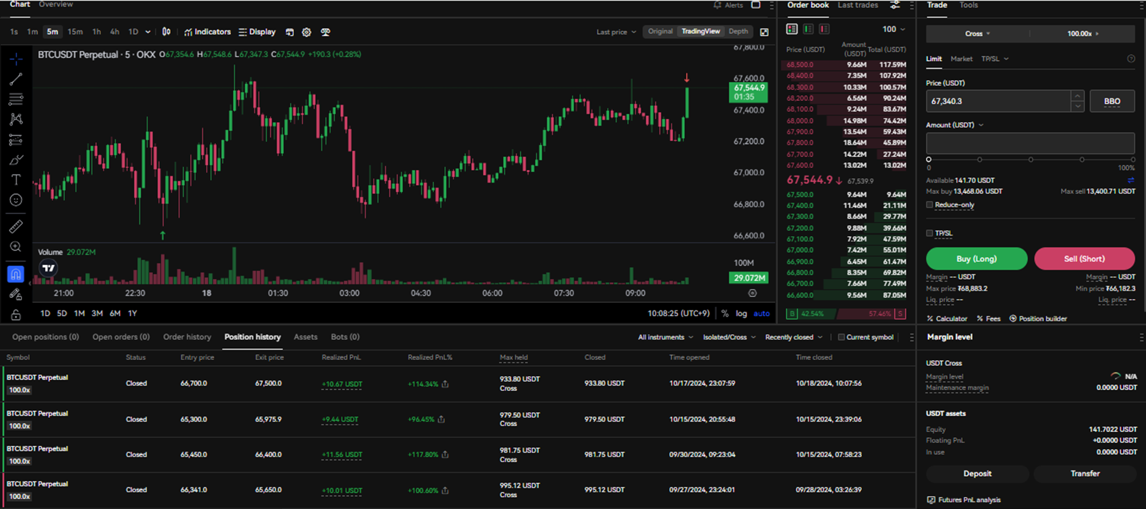The width and height of the screenshot is (1146, 509).
Task: Click the limit order help icon
Action: [1131, 59]
